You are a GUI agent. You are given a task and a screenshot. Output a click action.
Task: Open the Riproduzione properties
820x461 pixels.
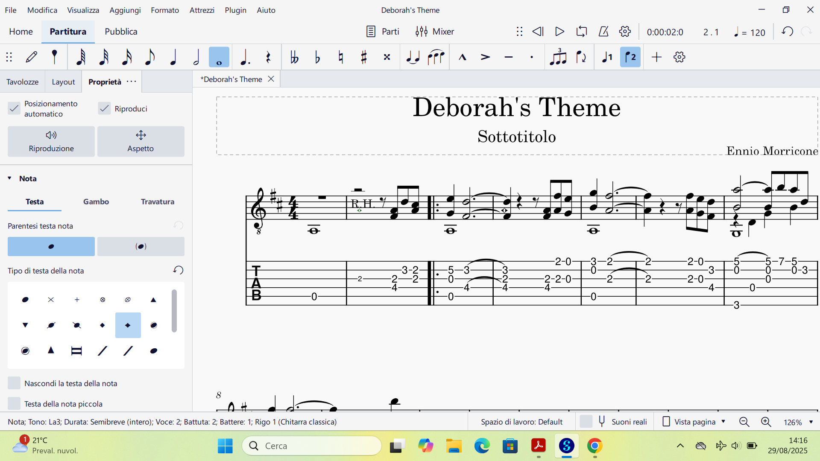pyautogui.click(x=51, y=141)
